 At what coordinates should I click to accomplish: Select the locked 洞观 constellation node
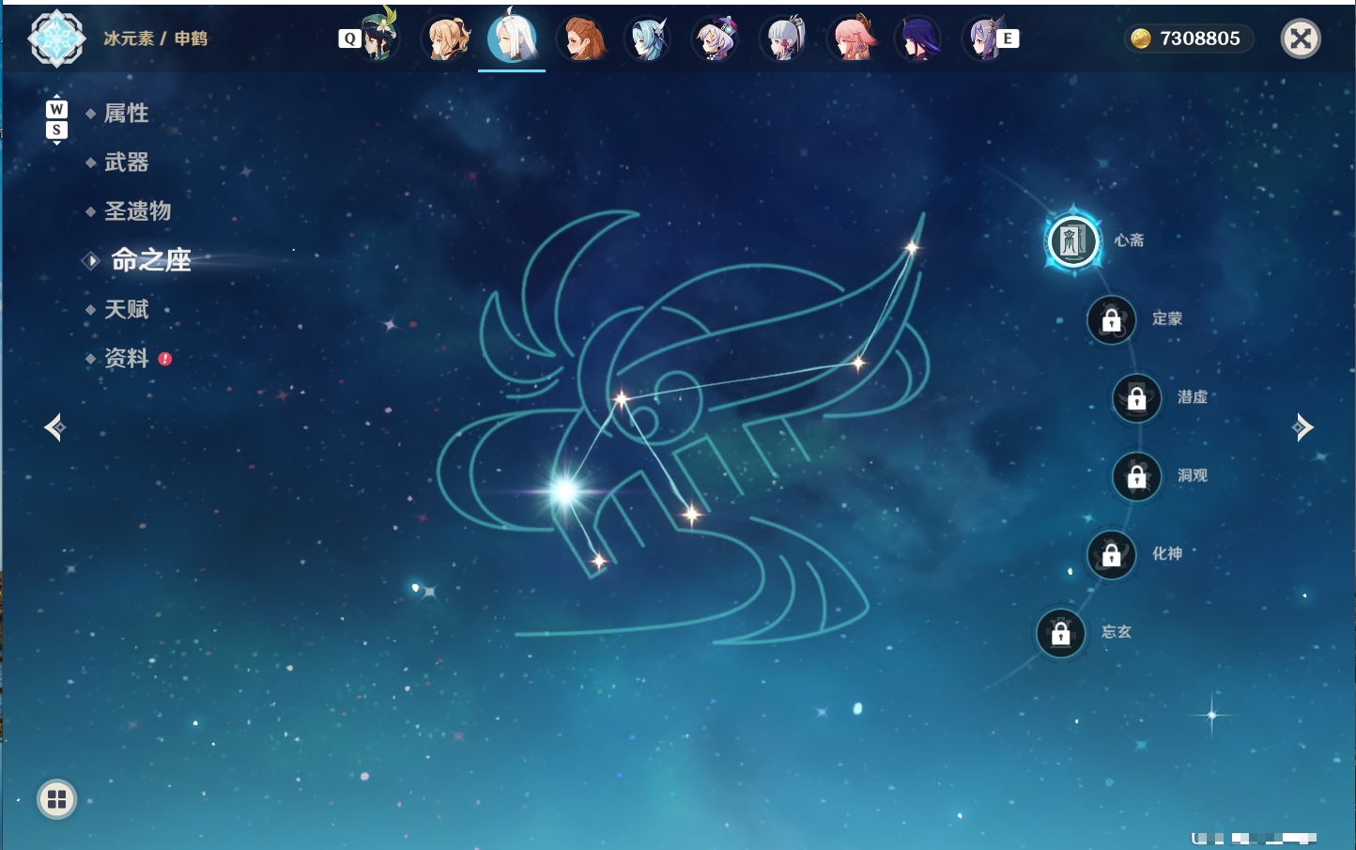(1136, 477)
